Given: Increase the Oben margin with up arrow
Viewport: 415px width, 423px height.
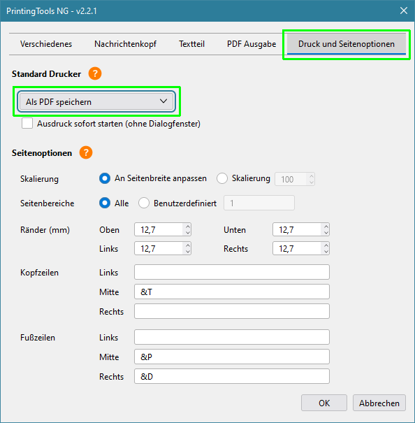Looking at the screenshot, I should coord(188,227).
